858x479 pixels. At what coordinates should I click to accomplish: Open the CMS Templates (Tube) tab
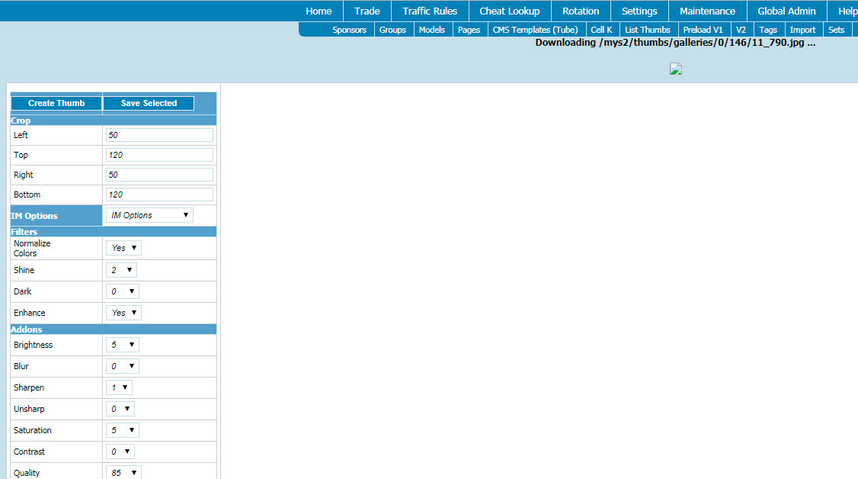(535, 30)
